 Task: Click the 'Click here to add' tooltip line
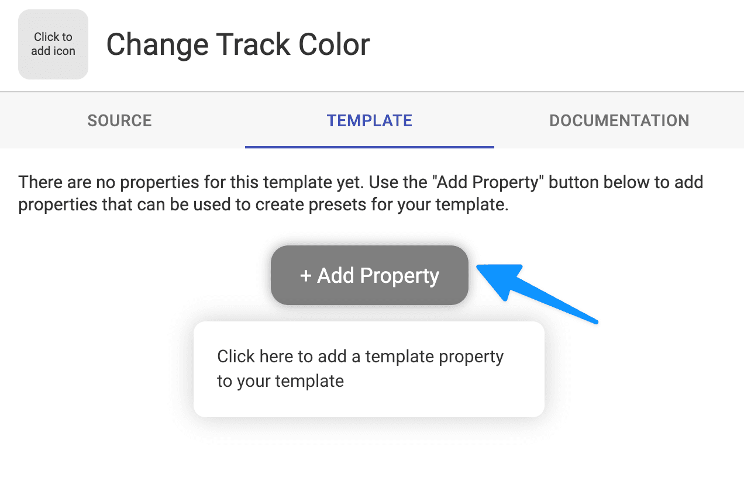[x=289, y=356]
